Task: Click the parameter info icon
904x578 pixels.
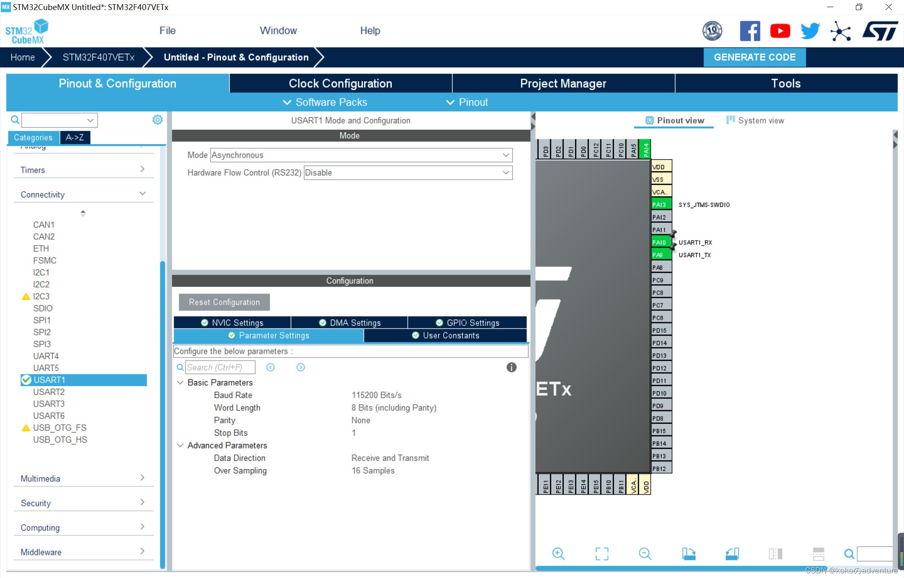Action: click(x=511, y=367)
